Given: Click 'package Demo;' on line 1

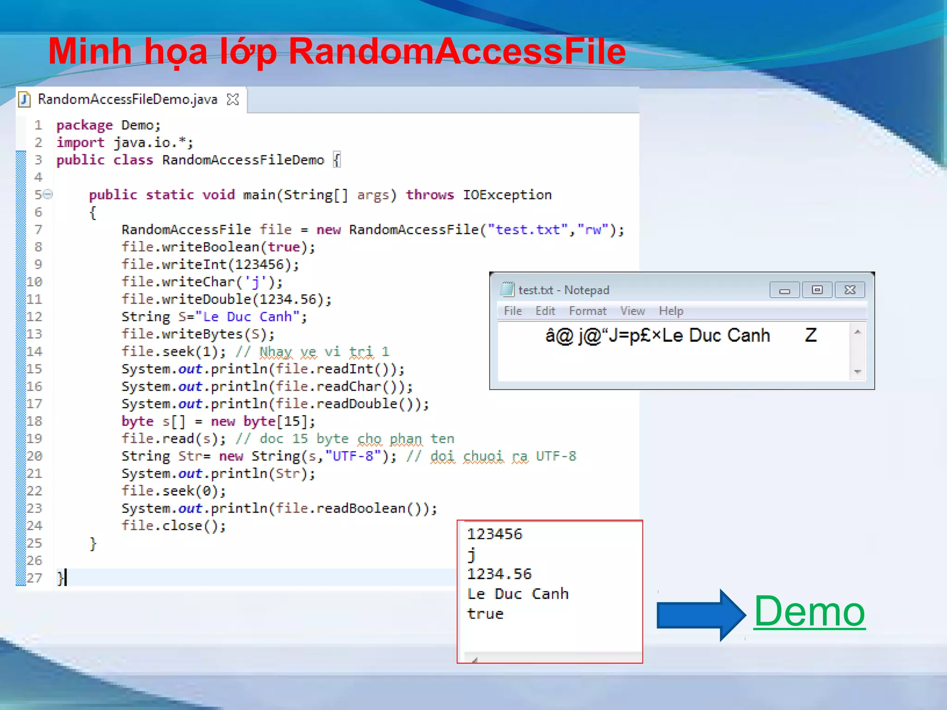Looking at the screenshot, I should (109, 125).
